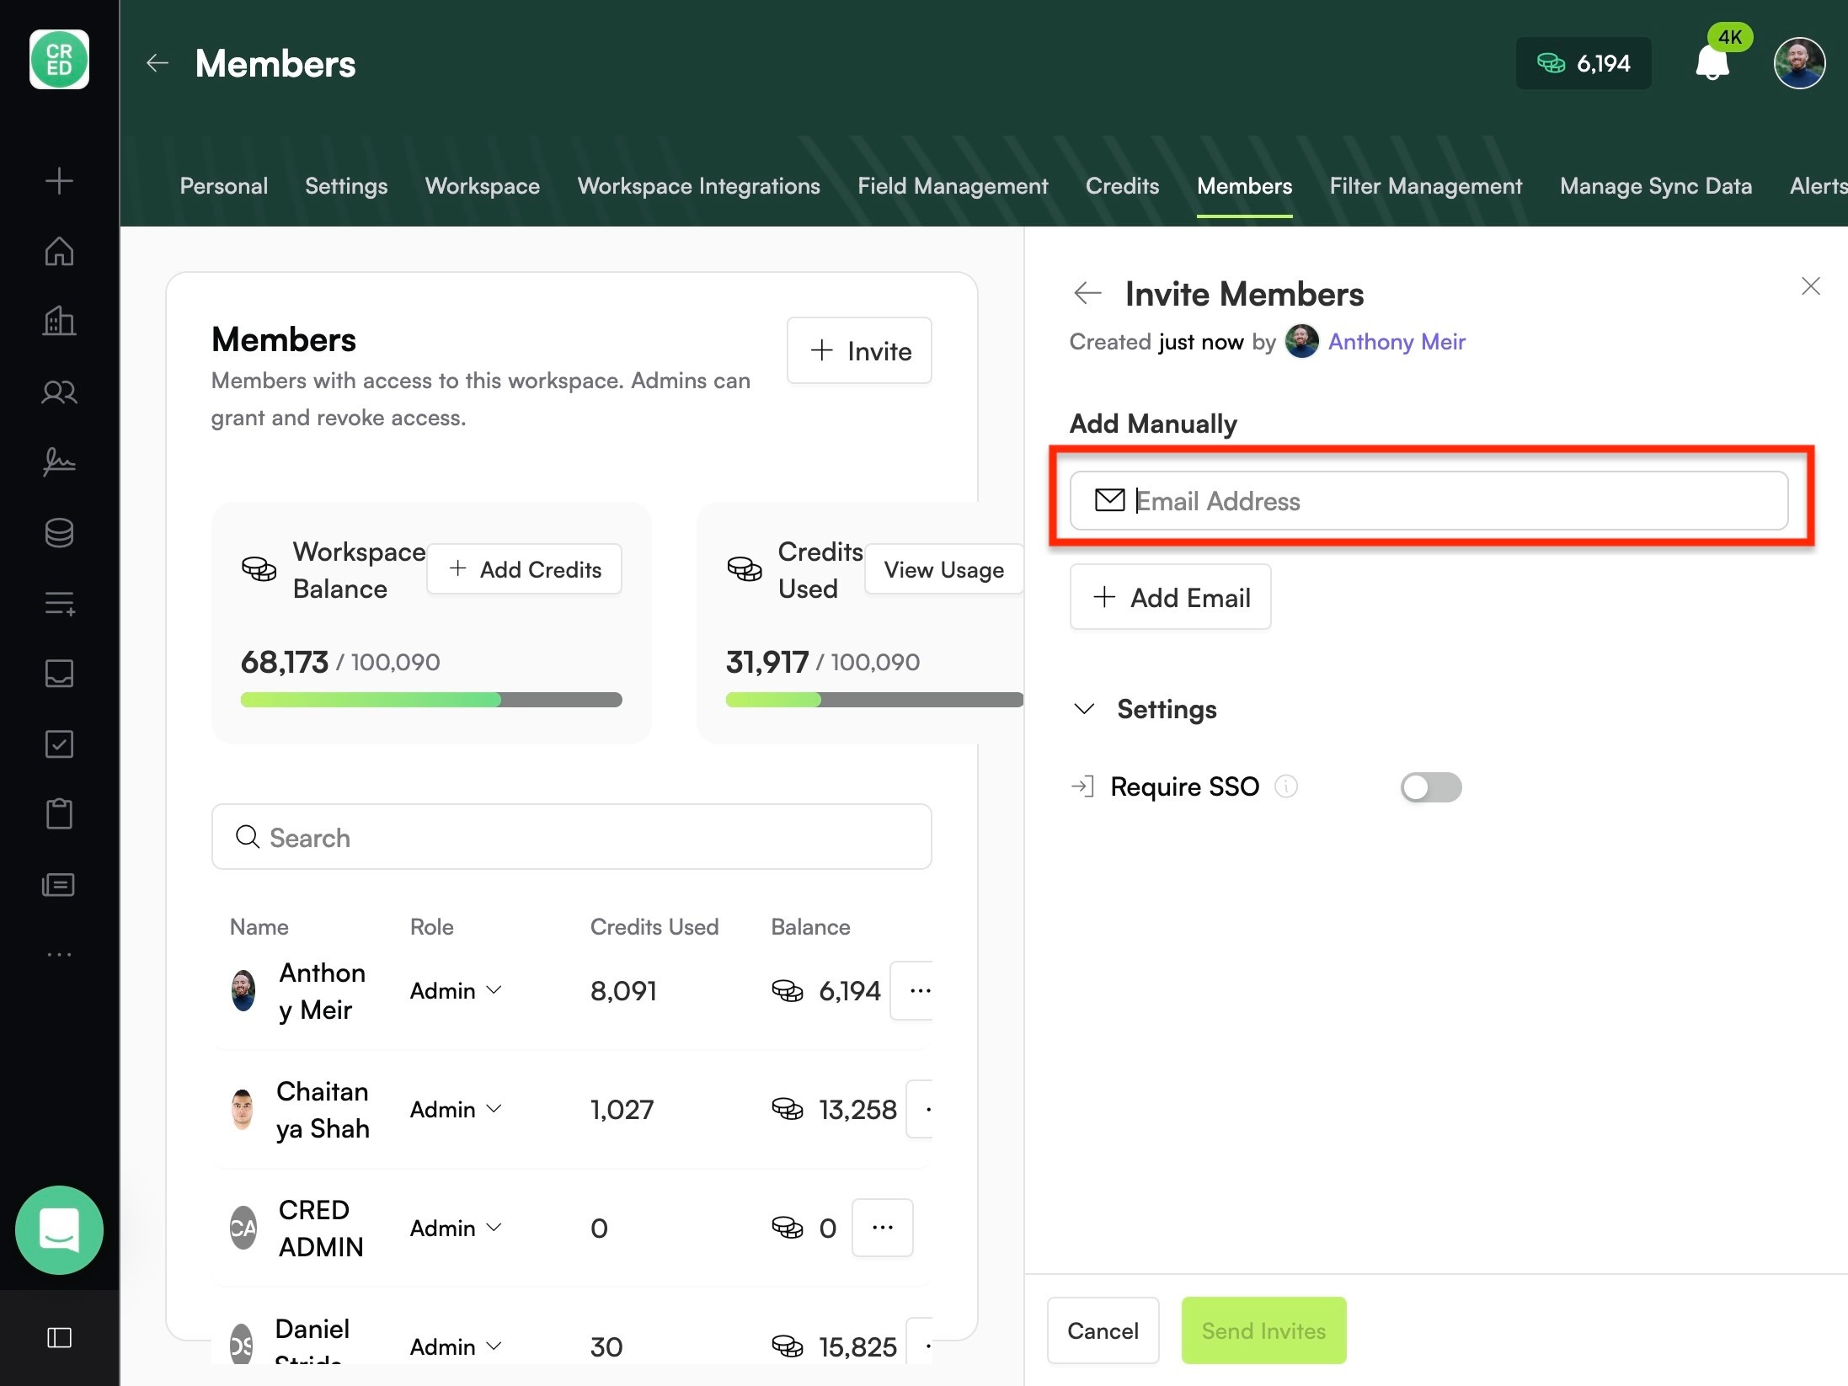1848x1386 pixels.
Task: Click the Require SSO info icon
Action: tap(1286, 786)
